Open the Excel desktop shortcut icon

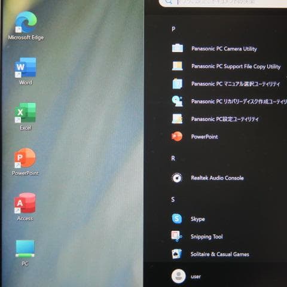tap(25, 112)
